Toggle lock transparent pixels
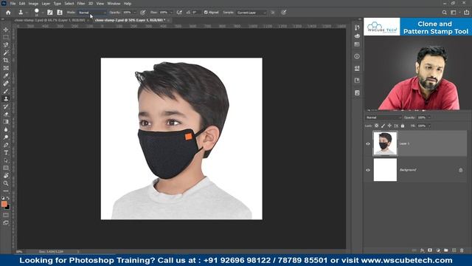Viewport: 472px width, 266px height. pyautogui.click(x=376, y=126)
